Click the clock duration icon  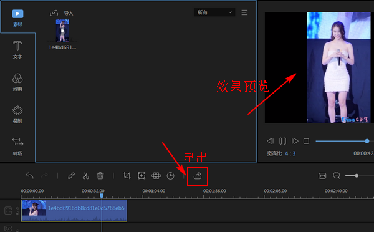pos(171,176)
